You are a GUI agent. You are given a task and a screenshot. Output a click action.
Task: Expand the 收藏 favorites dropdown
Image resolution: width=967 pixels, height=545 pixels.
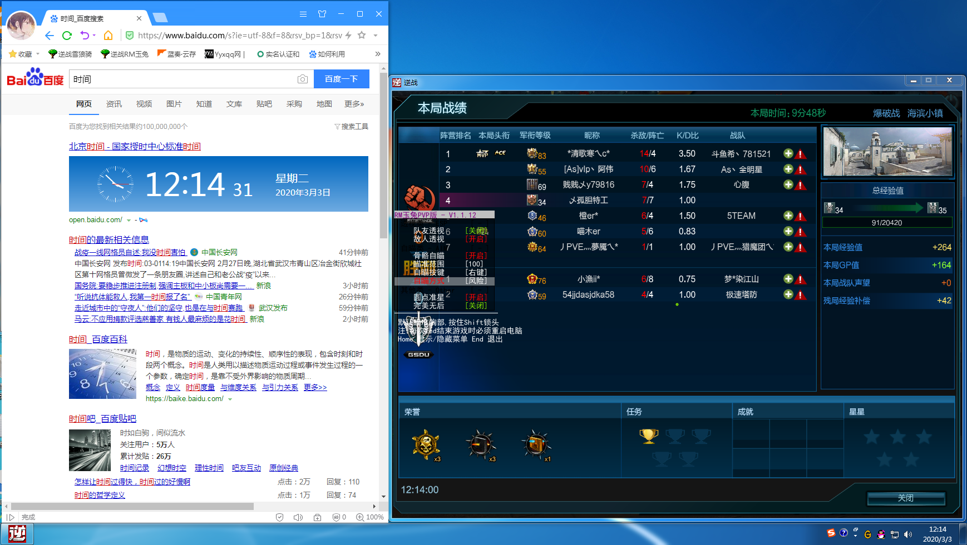[38, 54]
